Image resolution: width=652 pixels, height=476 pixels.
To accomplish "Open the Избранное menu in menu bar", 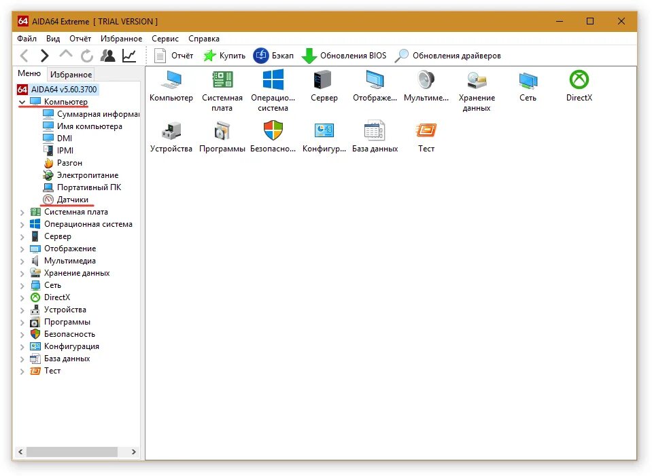I will pos(121,39).
